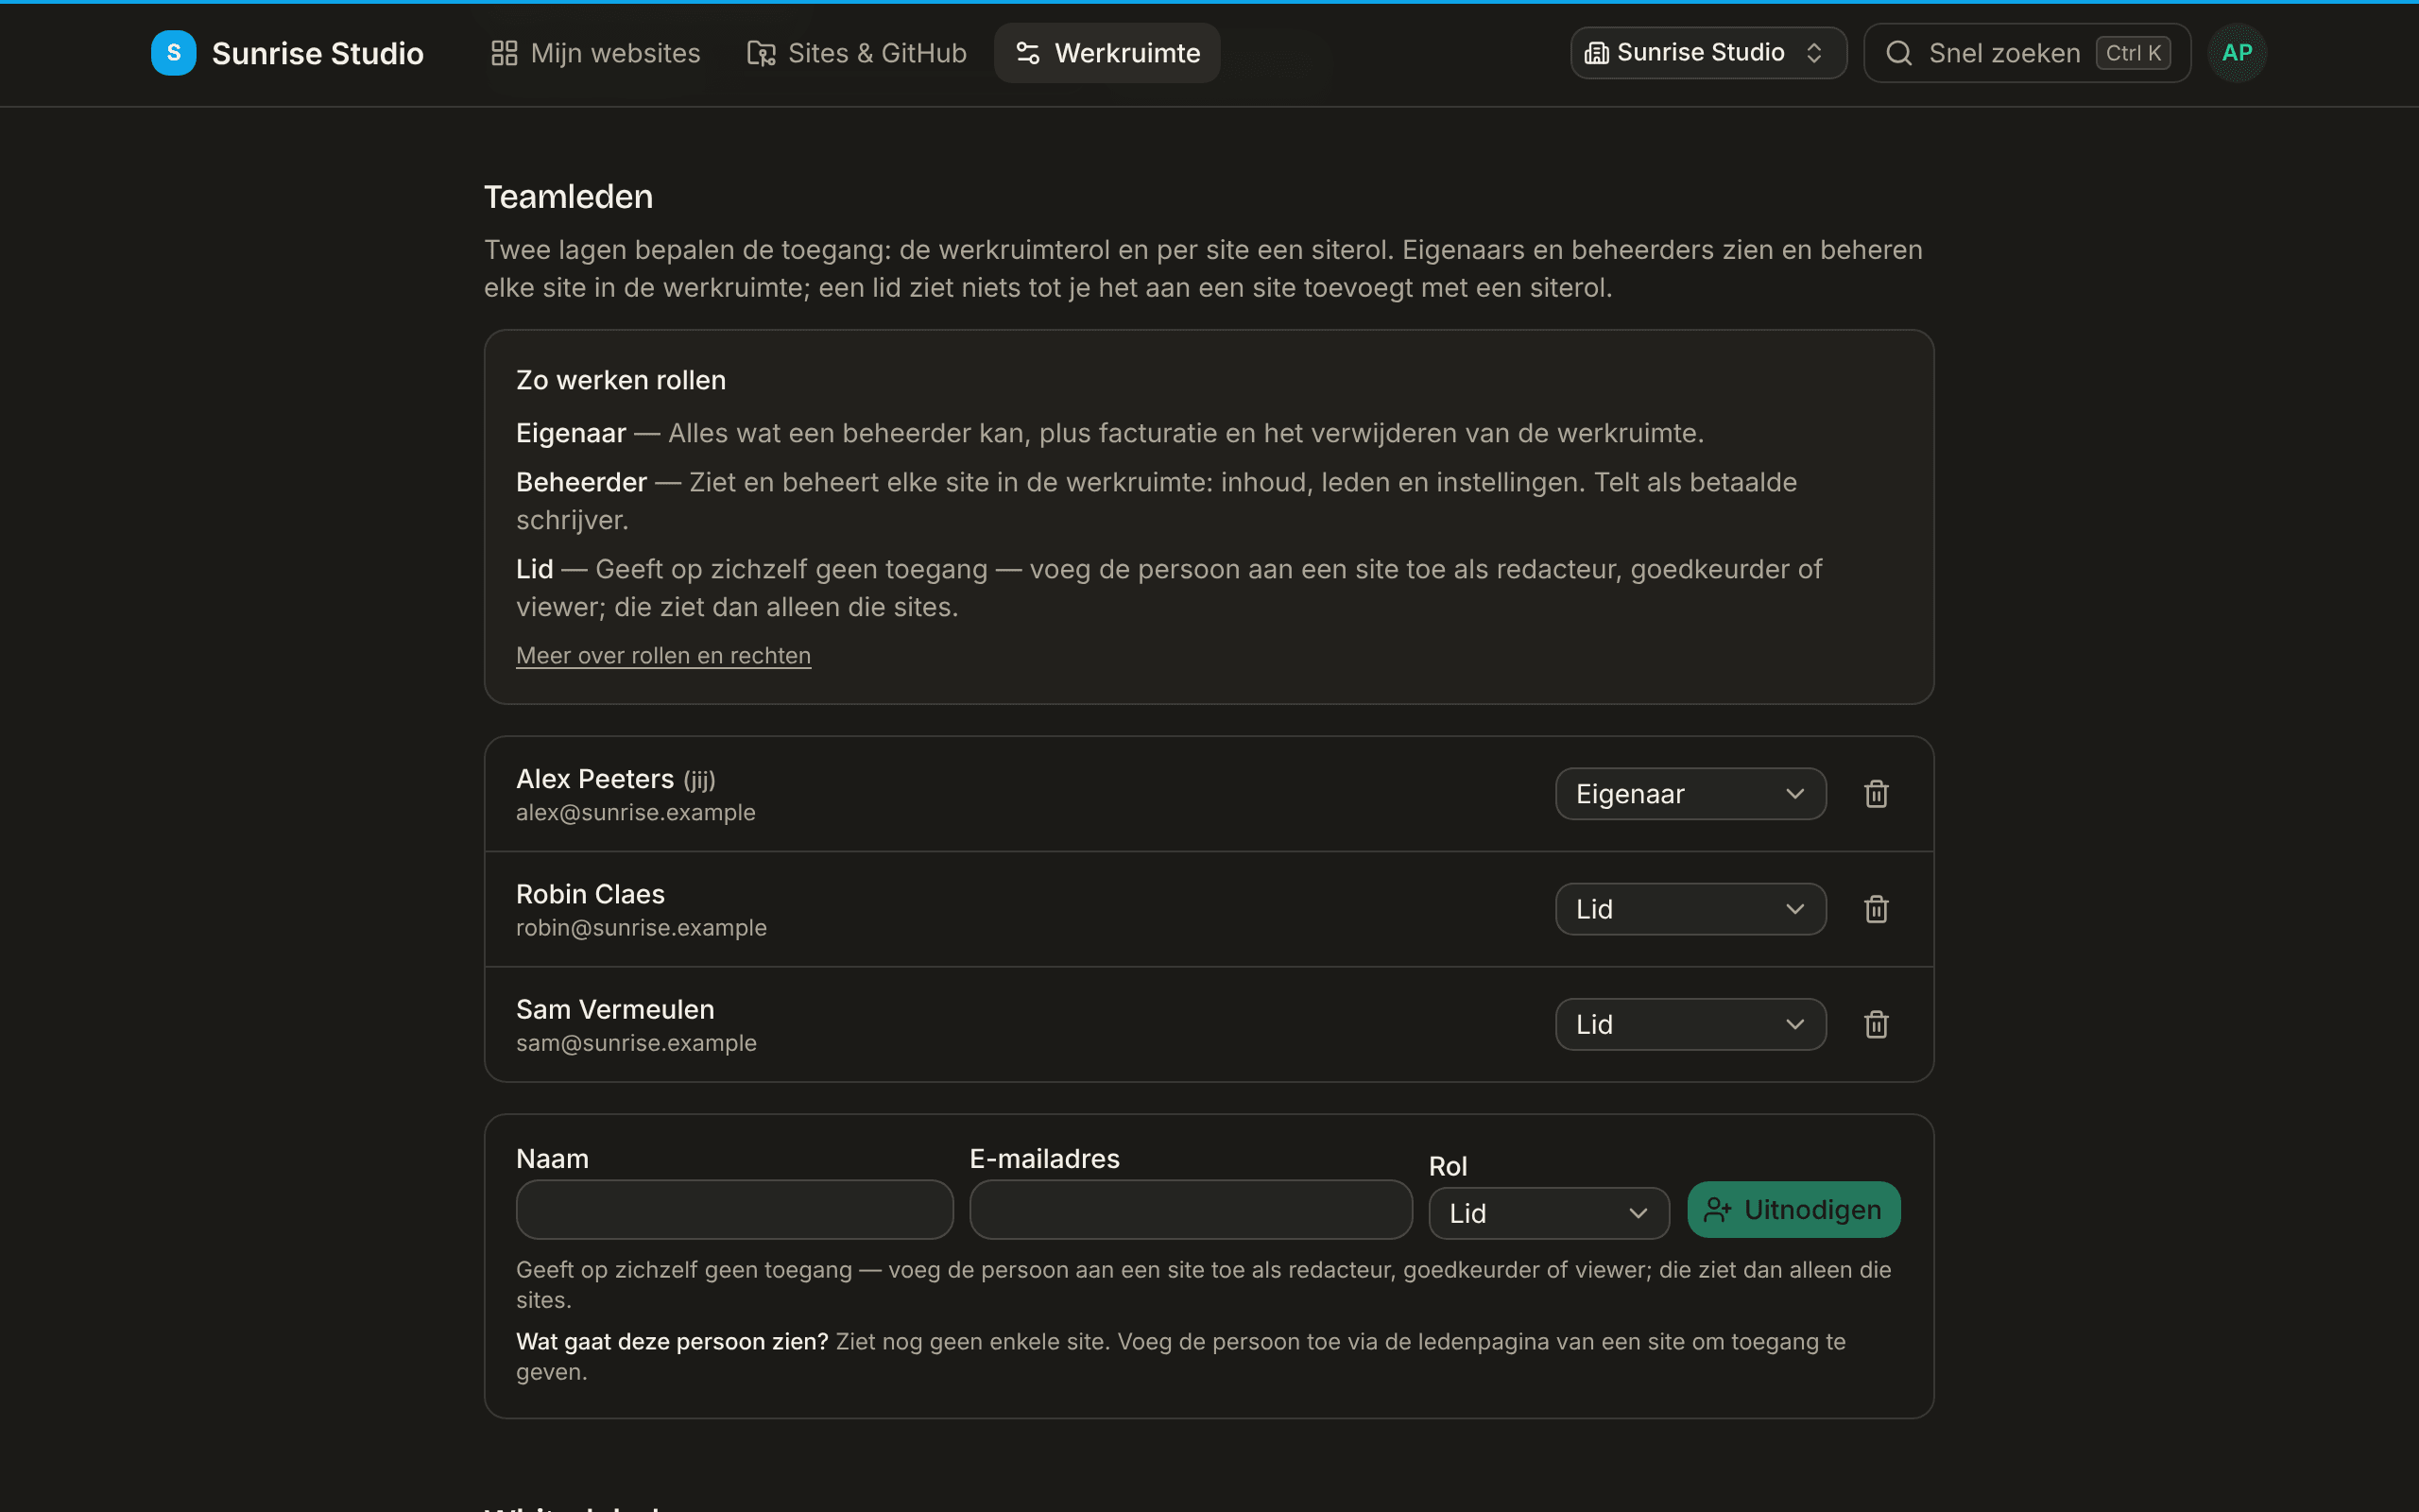Click the Teamleden heading
Image resolution: width=2419 pixels, height=1512 pixels.
click(568, 197)
